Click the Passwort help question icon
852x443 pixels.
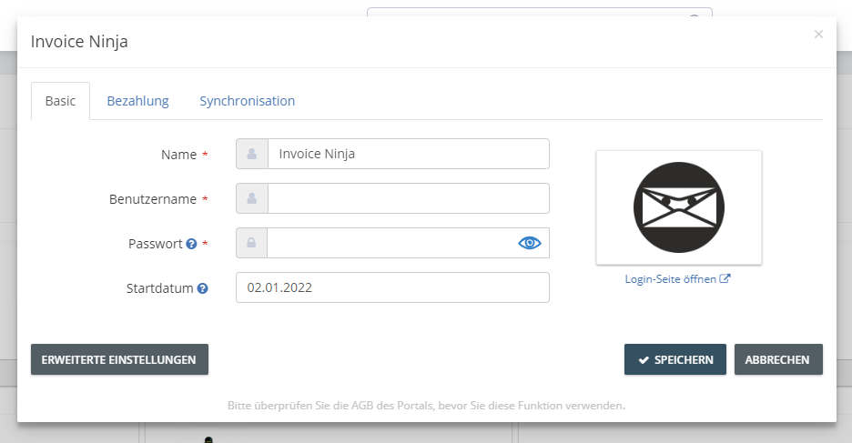tap(191, 244)
